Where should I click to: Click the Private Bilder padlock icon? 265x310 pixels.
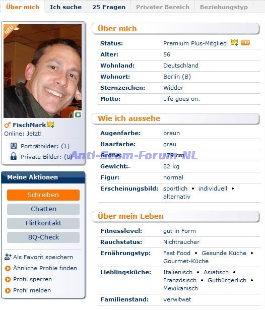(14, 156)
